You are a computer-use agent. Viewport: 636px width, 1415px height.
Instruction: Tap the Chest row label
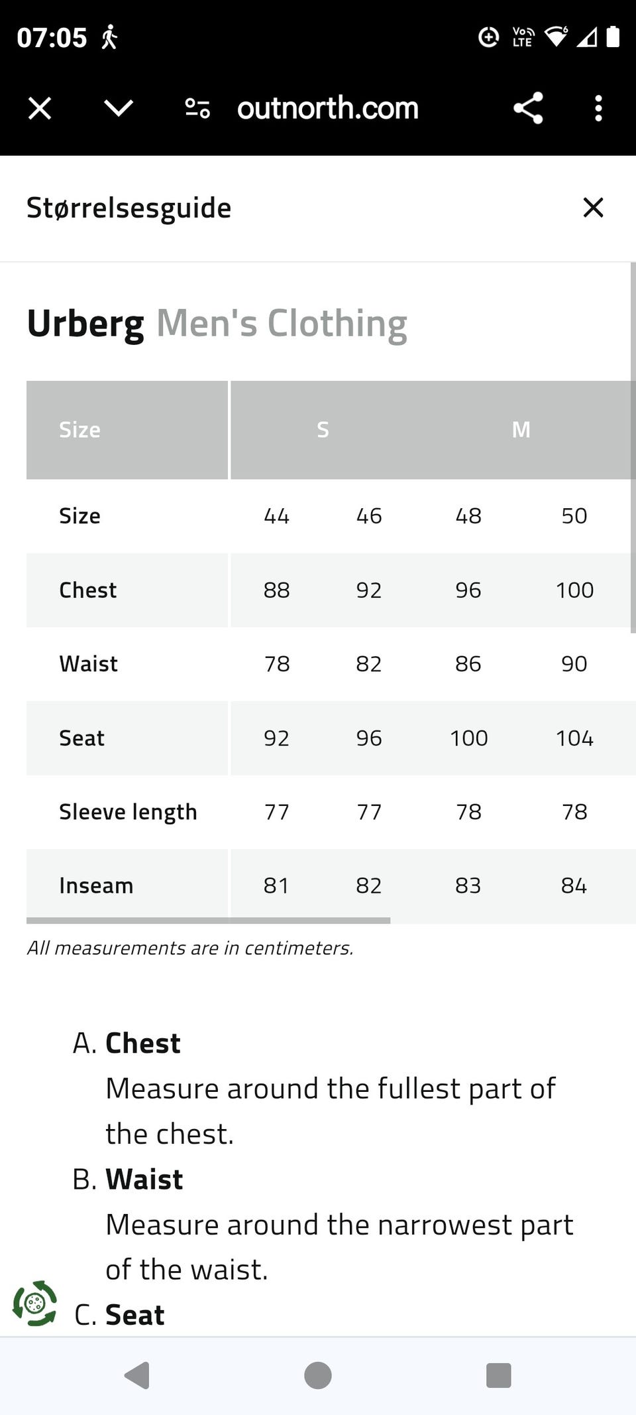click(87, 590)
